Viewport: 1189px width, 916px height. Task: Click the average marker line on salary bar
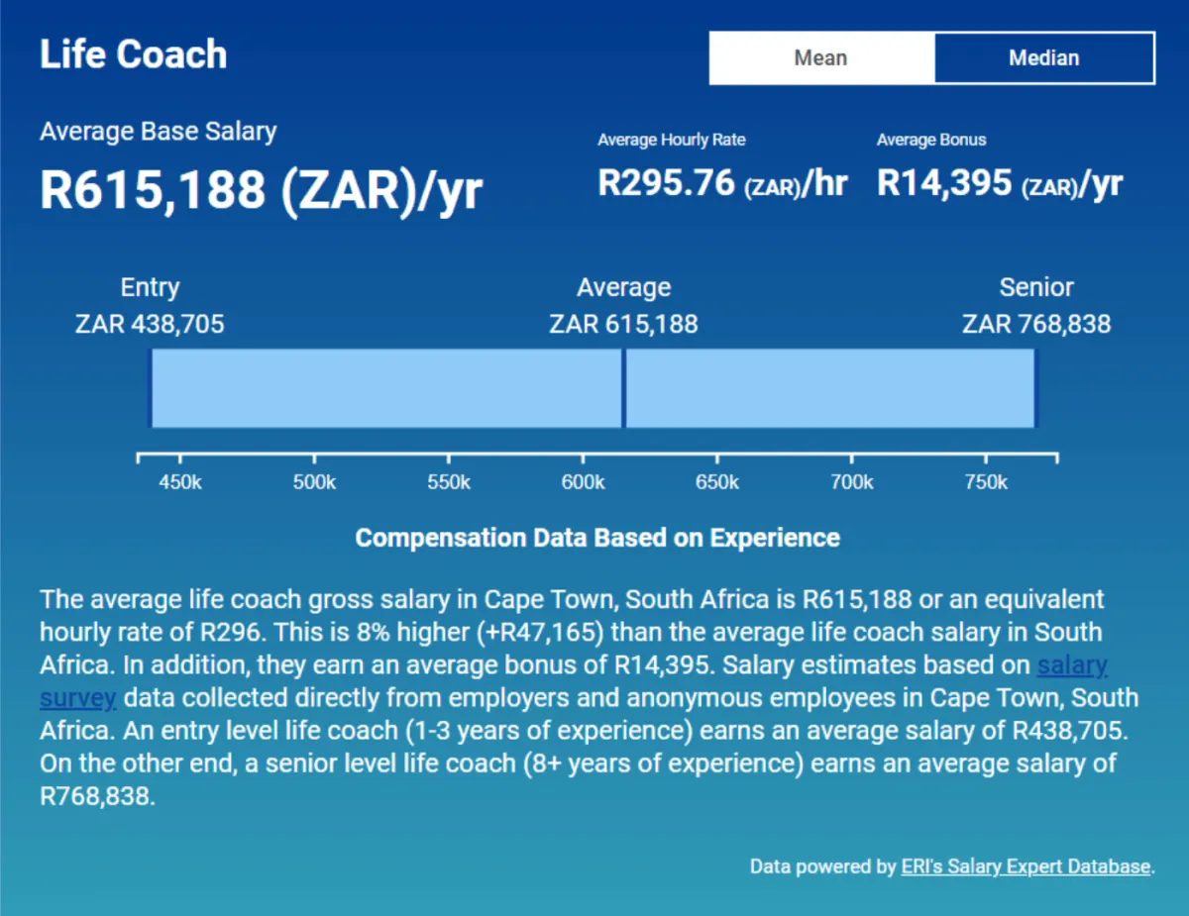point(623,388)
